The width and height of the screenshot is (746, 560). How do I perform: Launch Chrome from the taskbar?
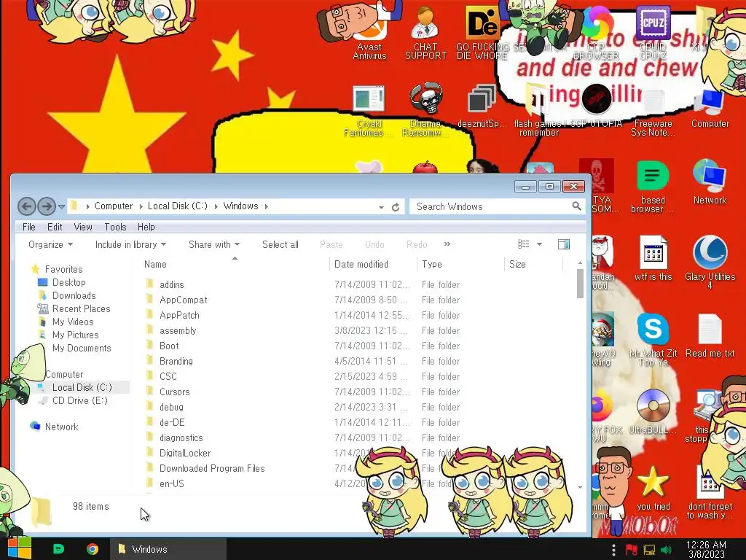click(93, 549)
